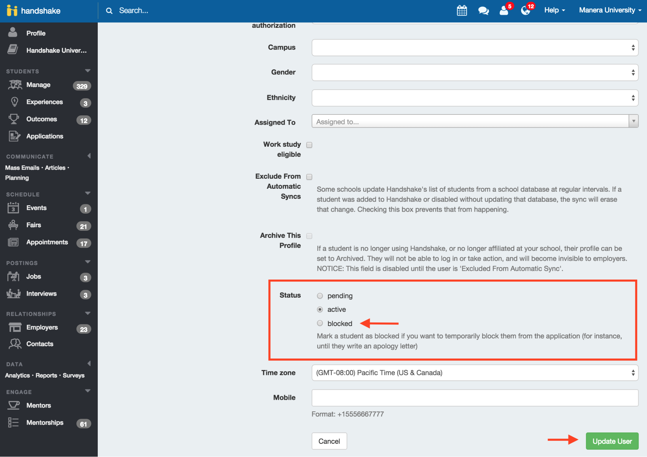Check Exclude From Automatic Syncs box
Viewport: 647px width, 457px height.
309,177
